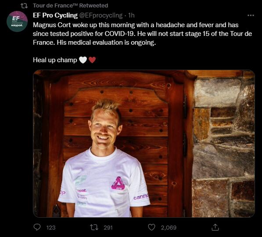Click the white heart emoji
The width and height of the screenshot is (262, 237).
(83, 60)
